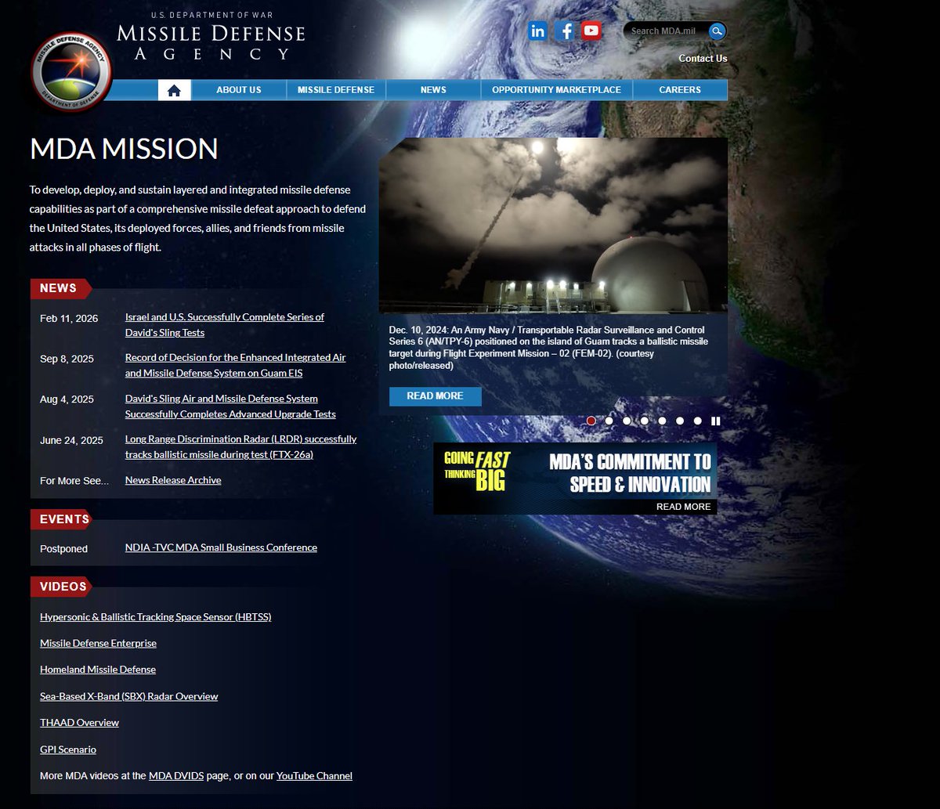Screen dimensions: 940x809
Task: Click the 'Postponed' event status text
Action: point(63,548)
